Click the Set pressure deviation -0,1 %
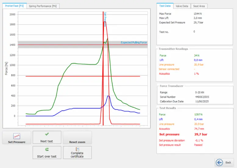 tap(199, 140)
